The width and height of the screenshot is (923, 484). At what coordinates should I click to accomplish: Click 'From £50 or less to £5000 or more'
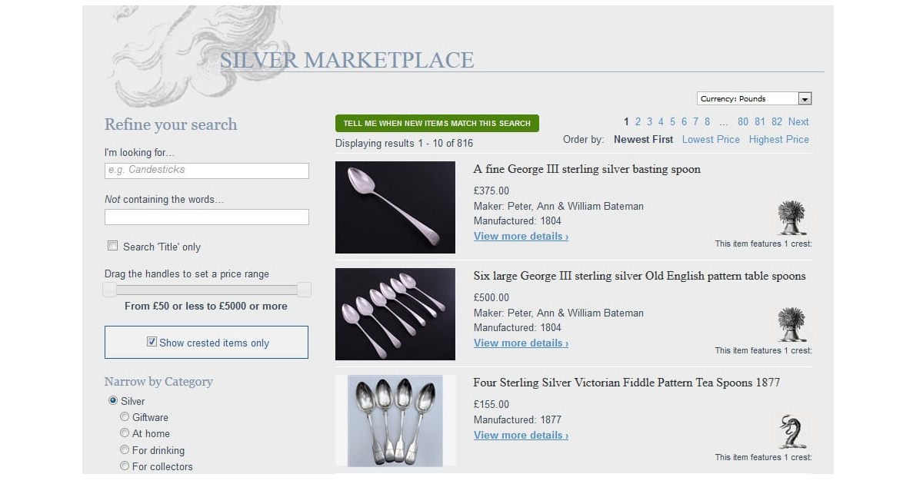tap(206, 306)
